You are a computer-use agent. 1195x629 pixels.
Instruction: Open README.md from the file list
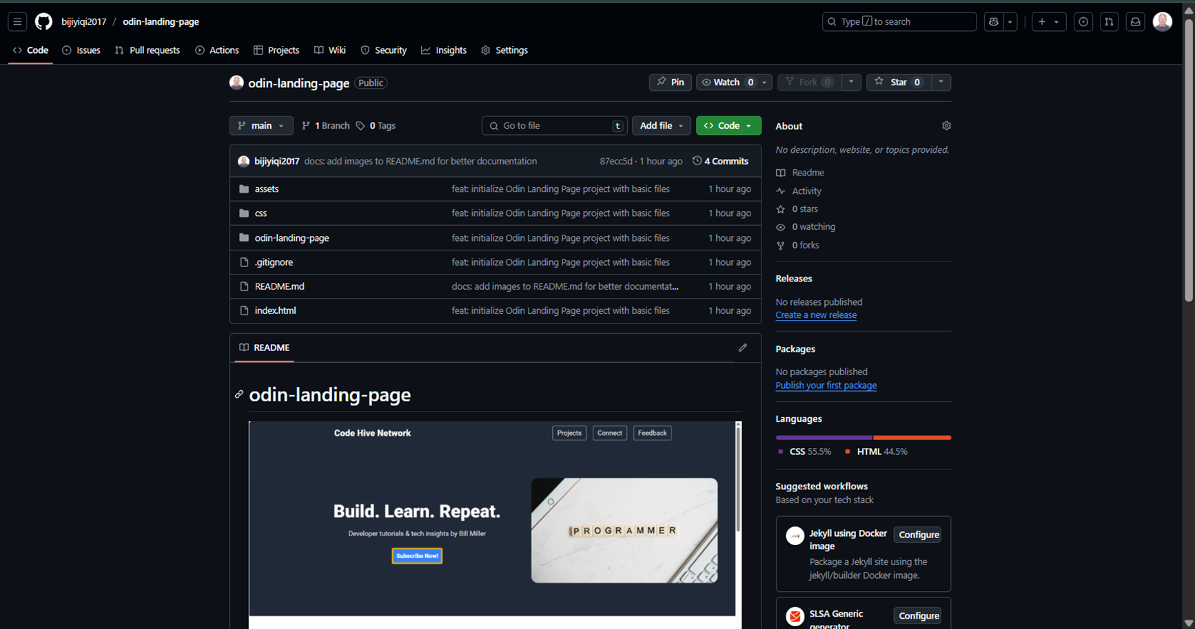279,286
